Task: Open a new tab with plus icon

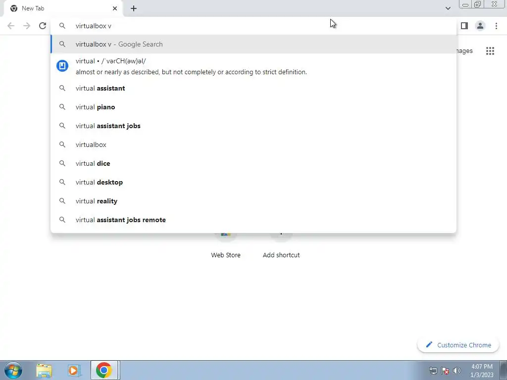Action: [x=134, y=8]
